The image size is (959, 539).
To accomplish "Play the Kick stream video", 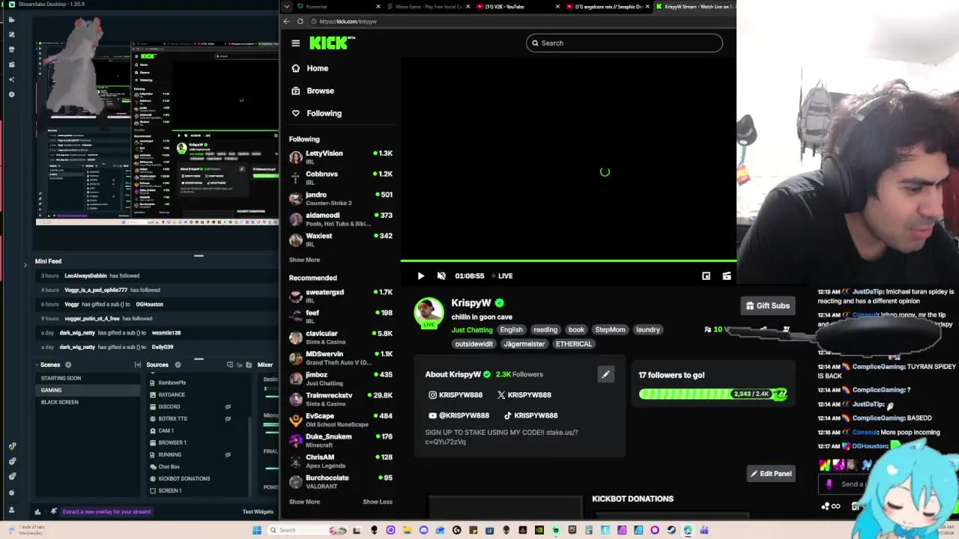I will coord(420,275).
